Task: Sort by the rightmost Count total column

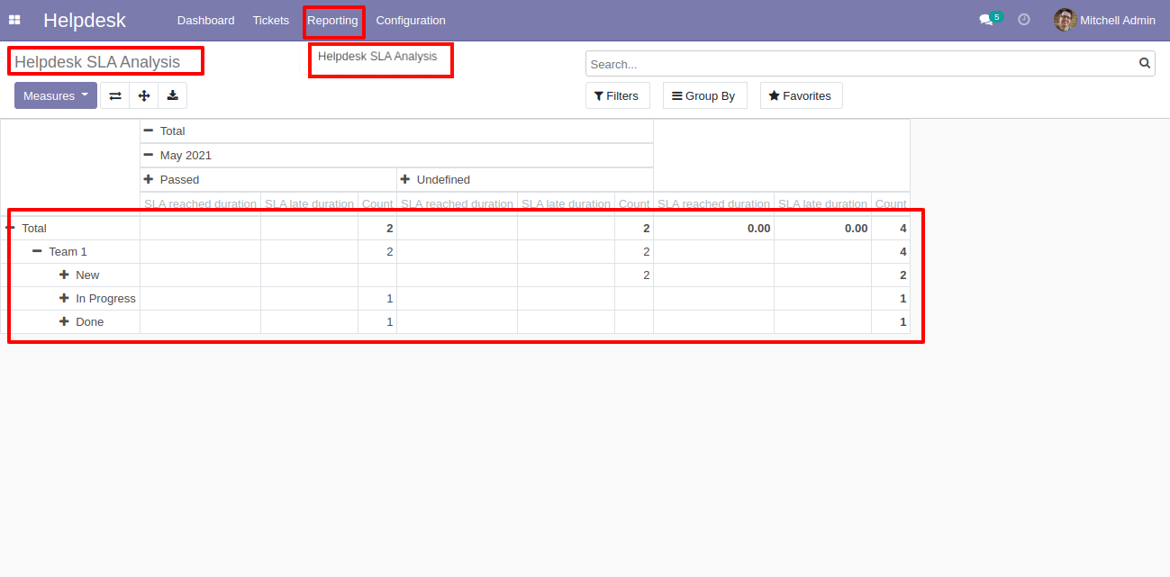Action: 891,204
